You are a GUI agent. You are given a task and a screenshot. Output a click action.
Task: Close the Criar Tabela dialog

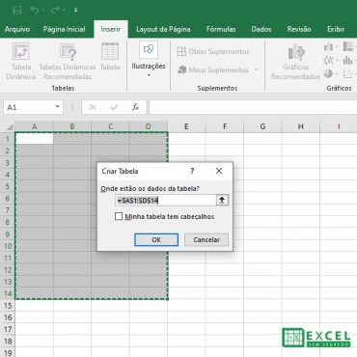coord(219,171)
